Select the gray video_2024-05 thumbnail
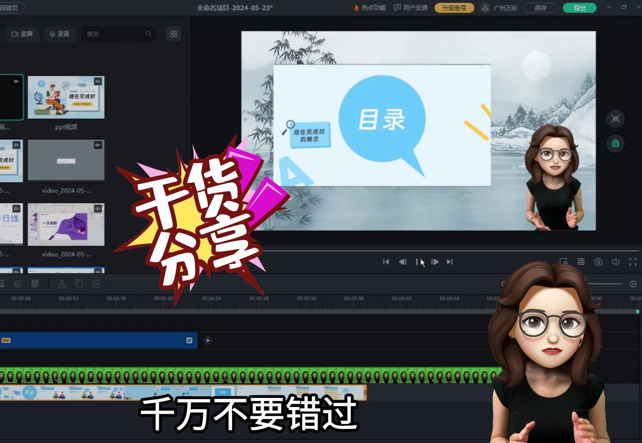The width and height of the screenshot is (642, 443). tap(66, 160)
